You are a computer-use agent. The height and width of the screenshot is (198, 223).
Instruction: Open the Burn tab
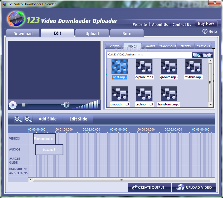coord(127,33)
